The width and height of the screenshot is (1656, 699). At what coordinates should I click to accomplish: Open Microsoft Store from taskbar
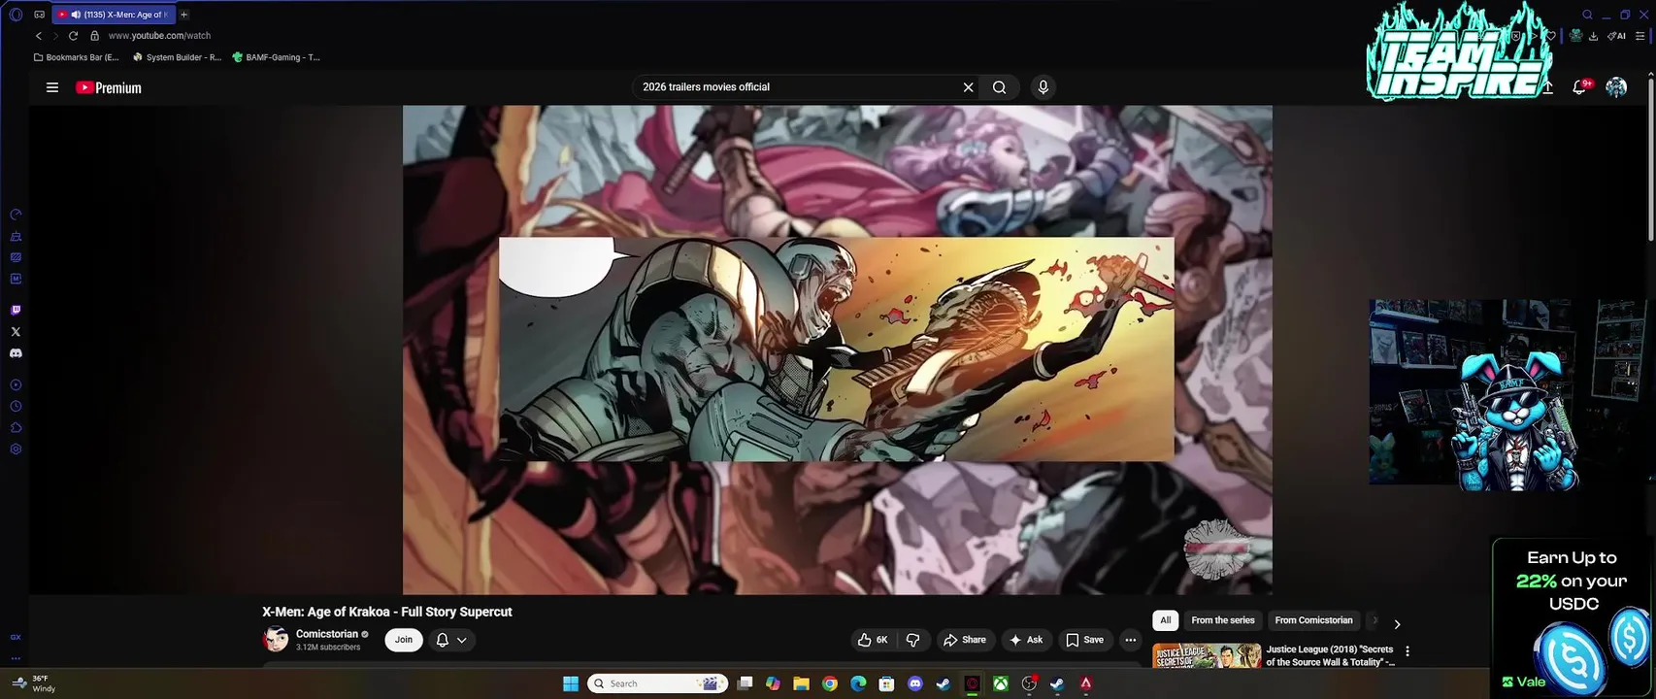tap(886, 683)
